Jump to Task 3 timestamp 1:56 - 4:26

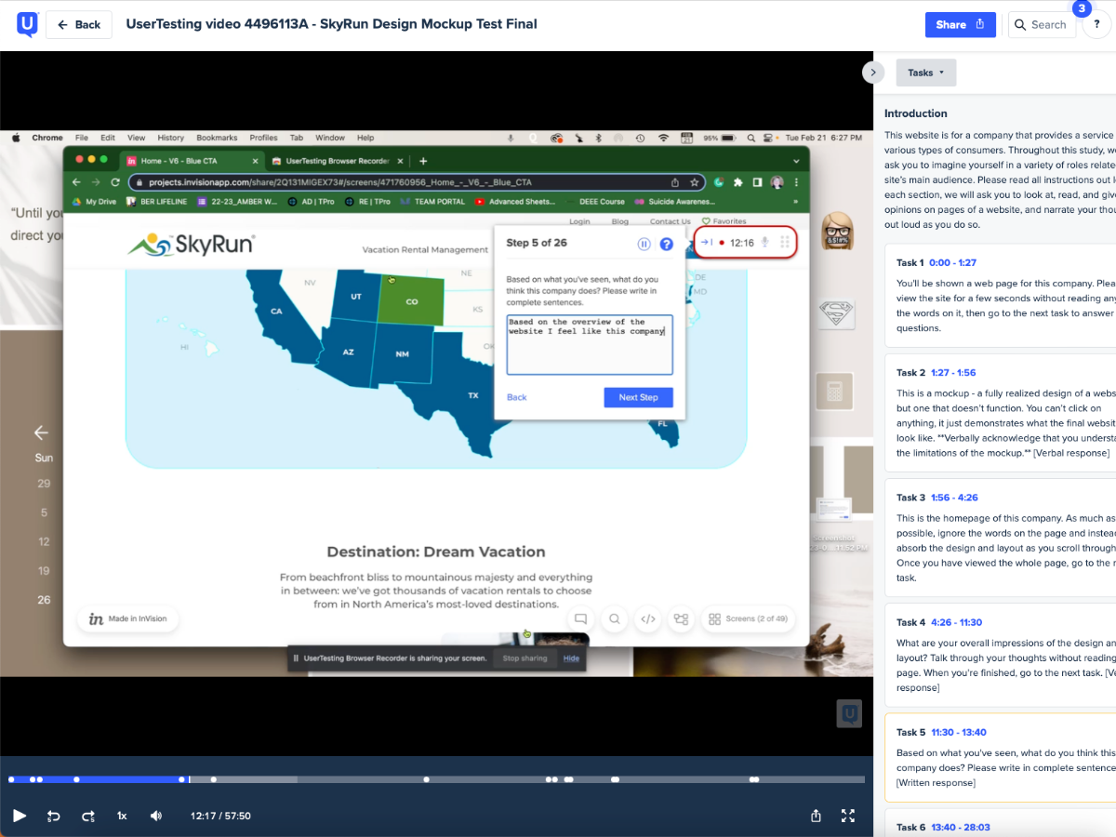(954, 498)
